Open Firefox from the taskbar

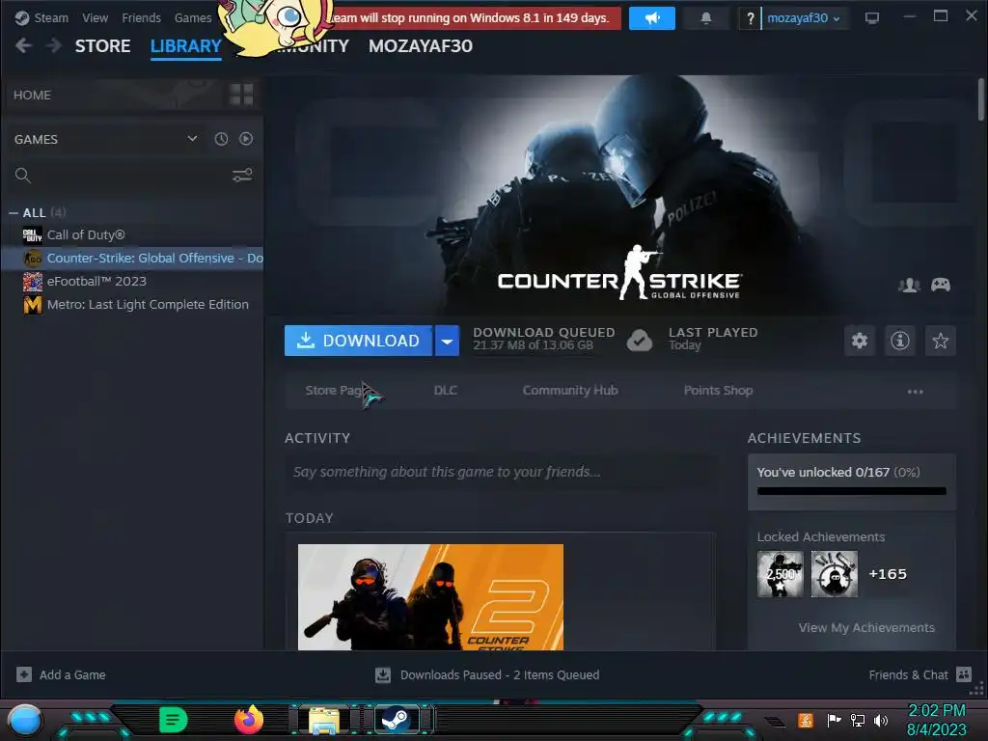(248, 720)
